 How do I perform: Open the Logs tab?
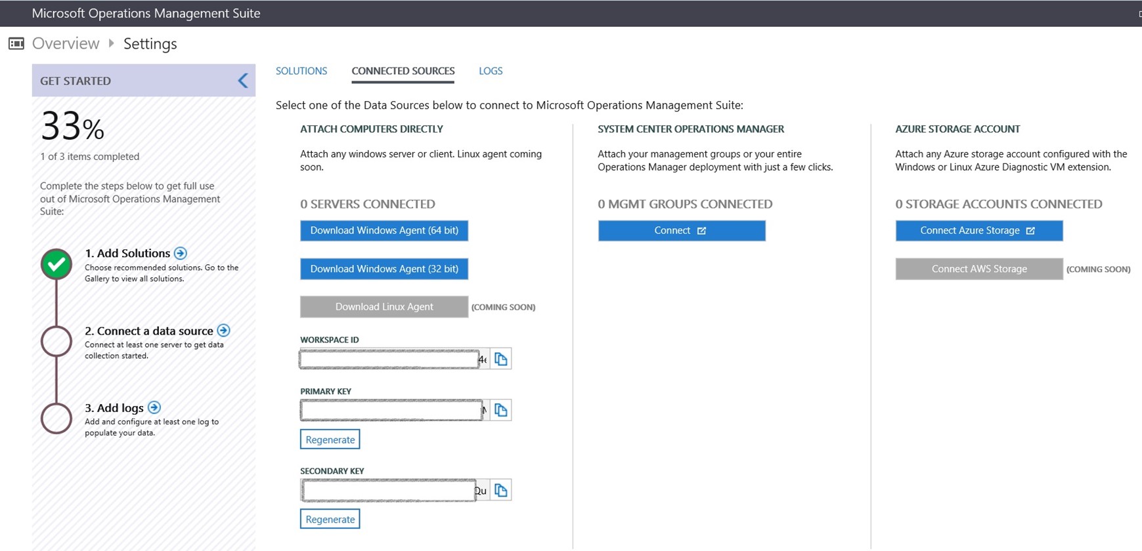click(491, 71)
